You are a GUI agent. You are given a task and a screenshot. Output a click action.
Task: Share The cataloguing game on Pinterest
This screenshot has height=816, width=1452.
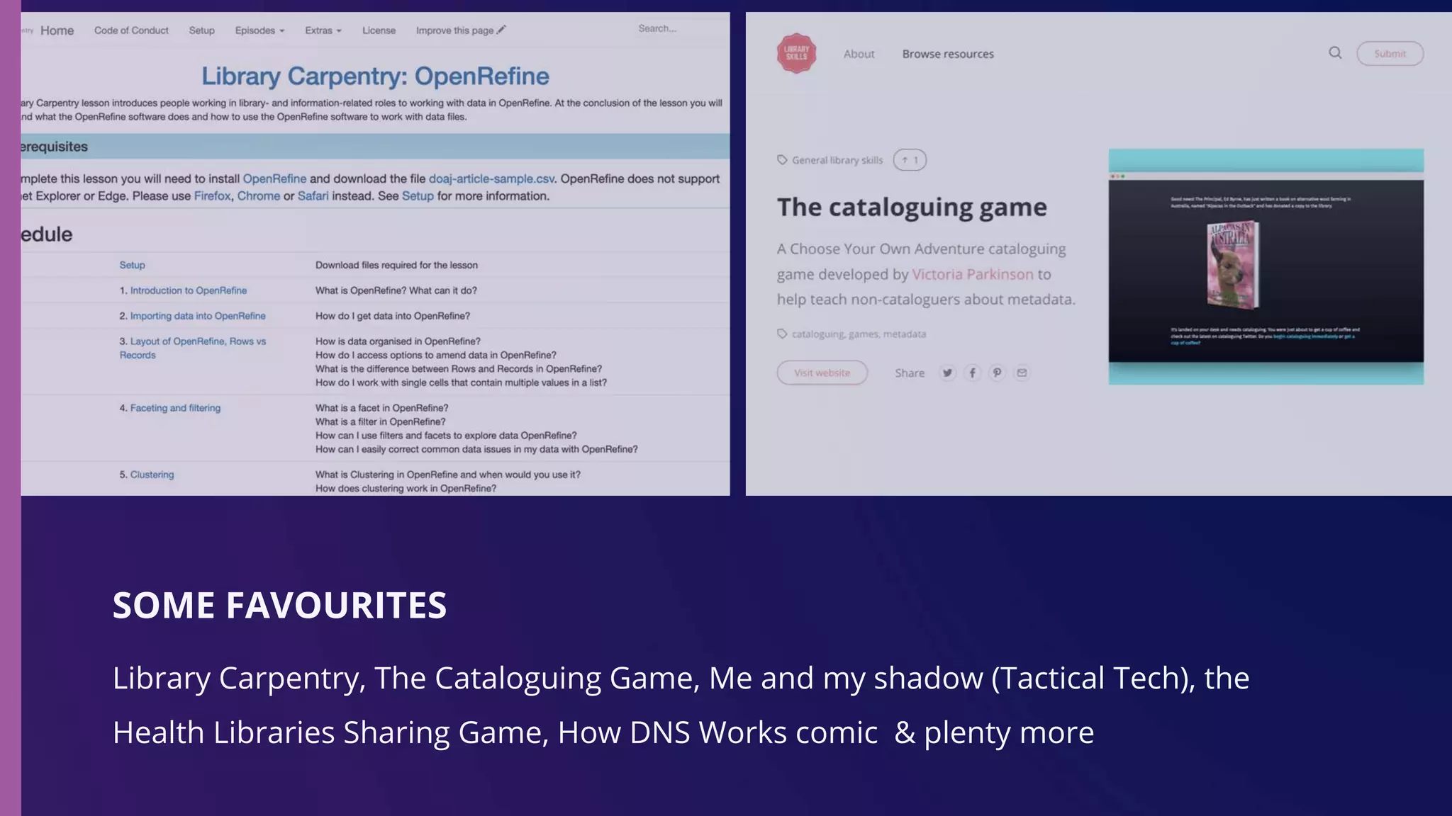[x=997, y=373]
